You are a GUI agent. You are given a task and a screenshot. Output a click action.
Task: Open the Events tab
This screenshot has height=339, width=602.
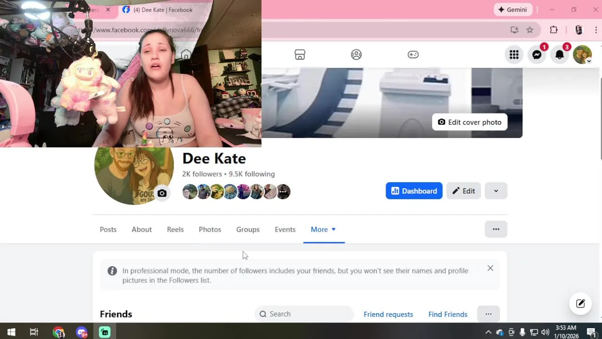[285, 229]
